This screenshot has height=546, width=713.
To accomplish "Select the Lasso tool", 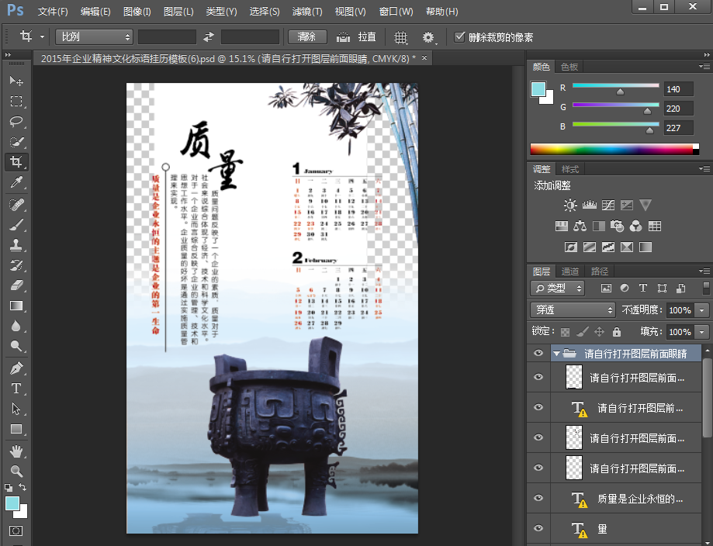I will pyautogui.click(x=16, y=122).
